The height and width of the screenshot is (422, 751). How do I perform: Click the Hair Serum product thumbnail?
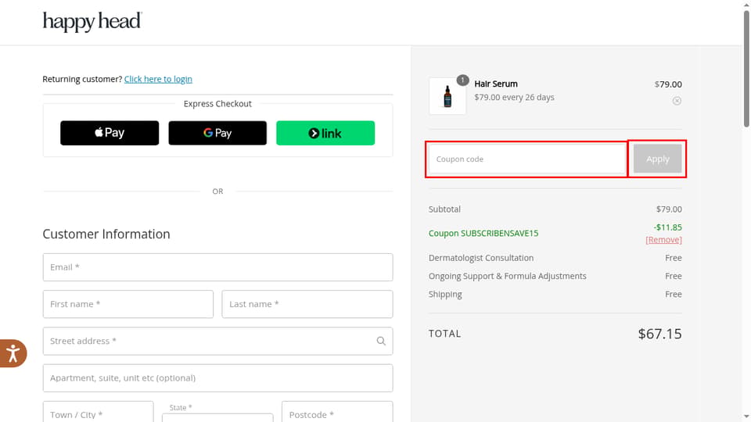[447, 96]
